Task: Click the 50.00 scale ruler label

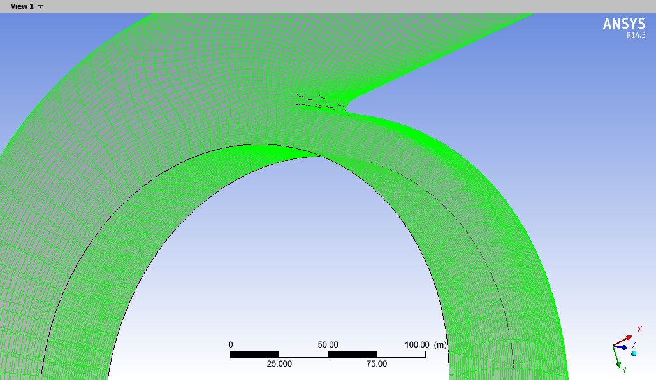Action: pyautogui.click(x=328, y=344)
